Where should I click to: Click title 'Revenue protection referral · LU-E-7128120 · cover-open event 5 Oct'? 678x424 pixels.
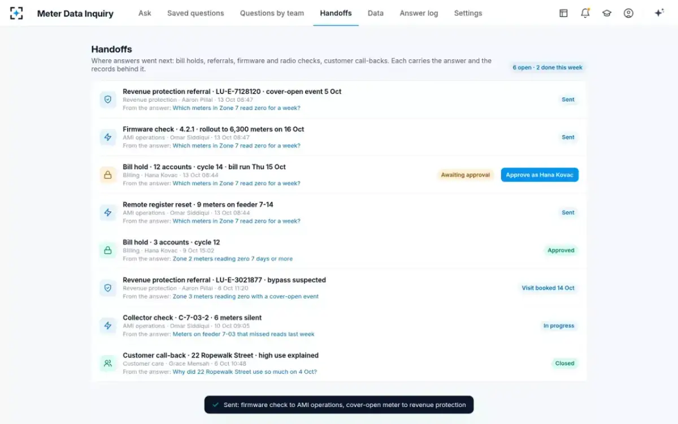(x=232, y=92)
